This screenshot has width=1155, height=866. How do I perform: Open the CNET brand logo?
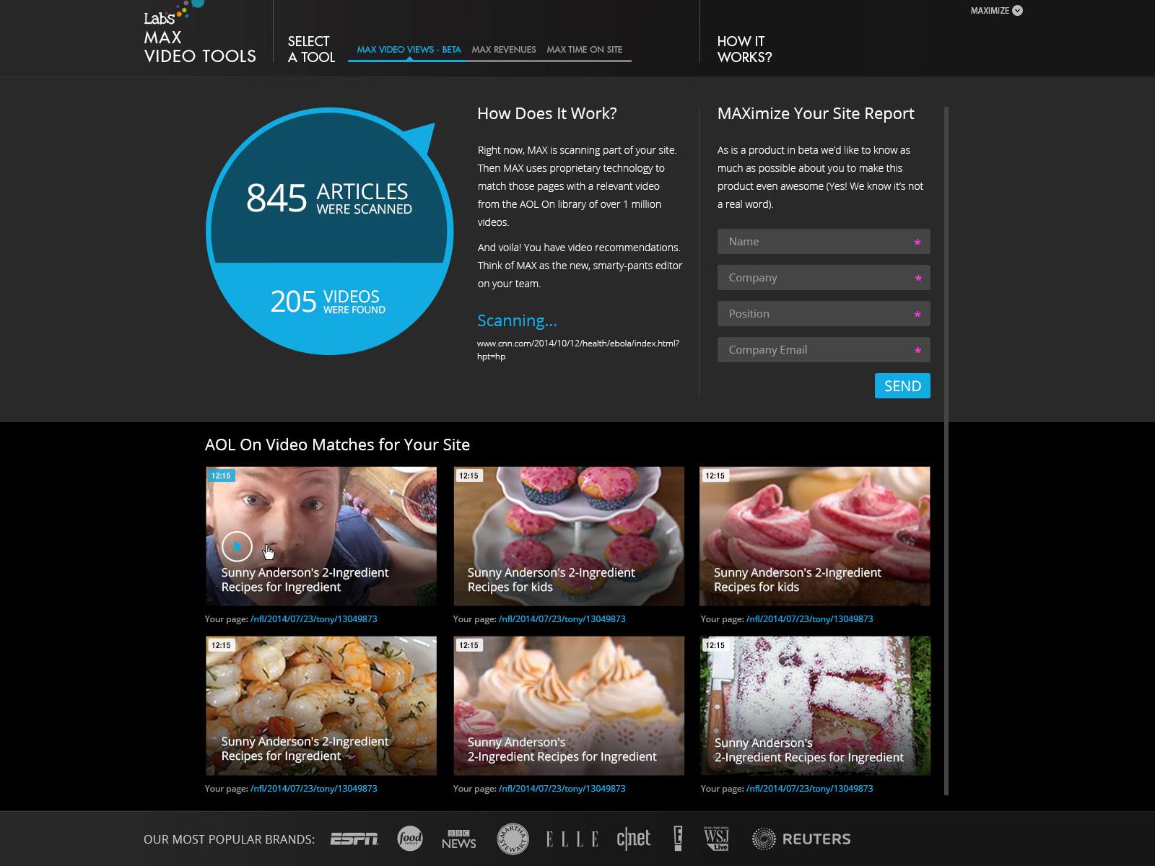point(634,839)
